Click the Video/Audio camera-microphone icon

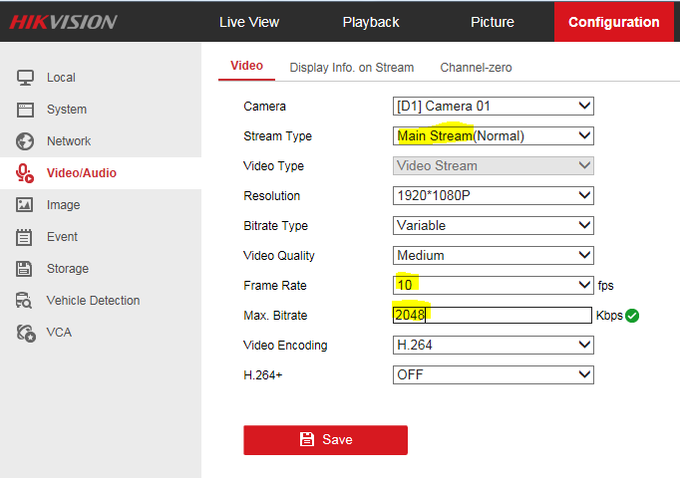26,173
